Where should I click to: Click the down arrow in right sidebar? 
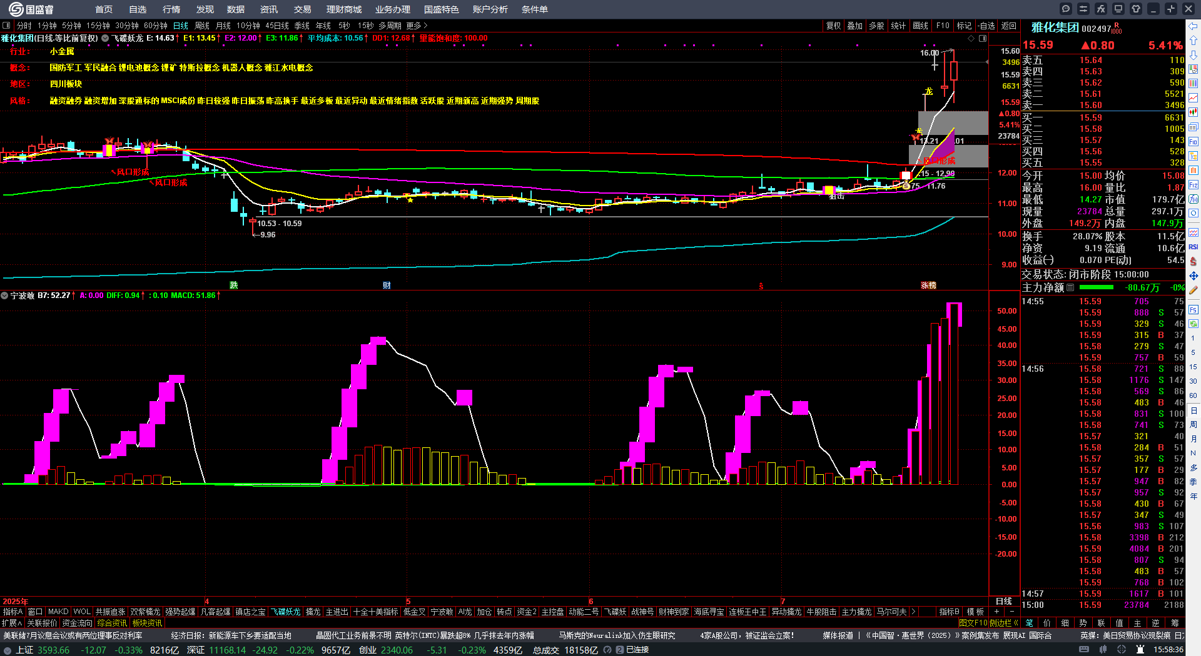(1193, 55)
